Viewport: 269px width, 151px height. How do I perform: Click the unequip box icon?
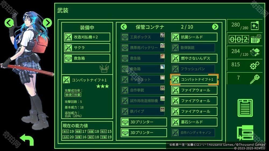[x=104, y=69]
